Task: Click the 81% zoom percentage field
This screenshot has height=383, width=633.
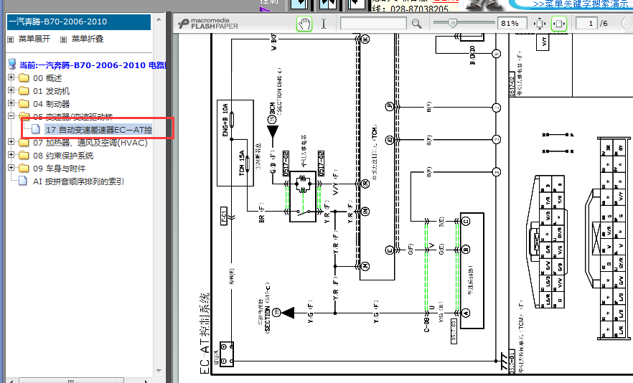Action: (512, 24)
